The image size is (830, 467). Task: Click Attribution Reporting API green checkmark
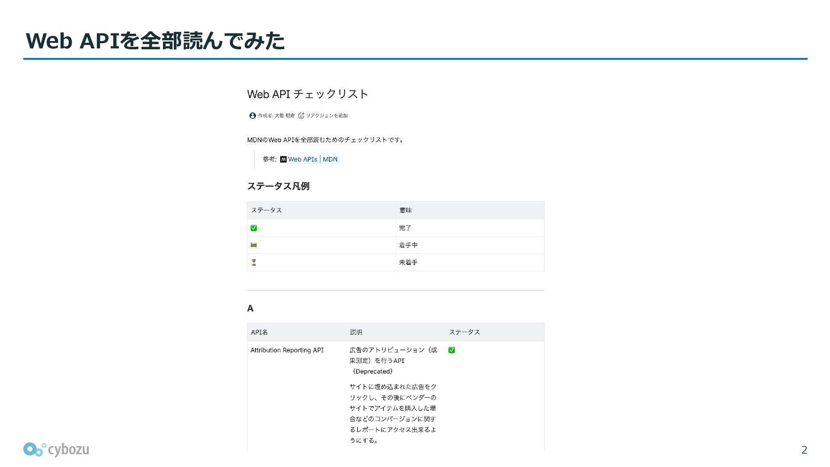[x=452, y=350]
